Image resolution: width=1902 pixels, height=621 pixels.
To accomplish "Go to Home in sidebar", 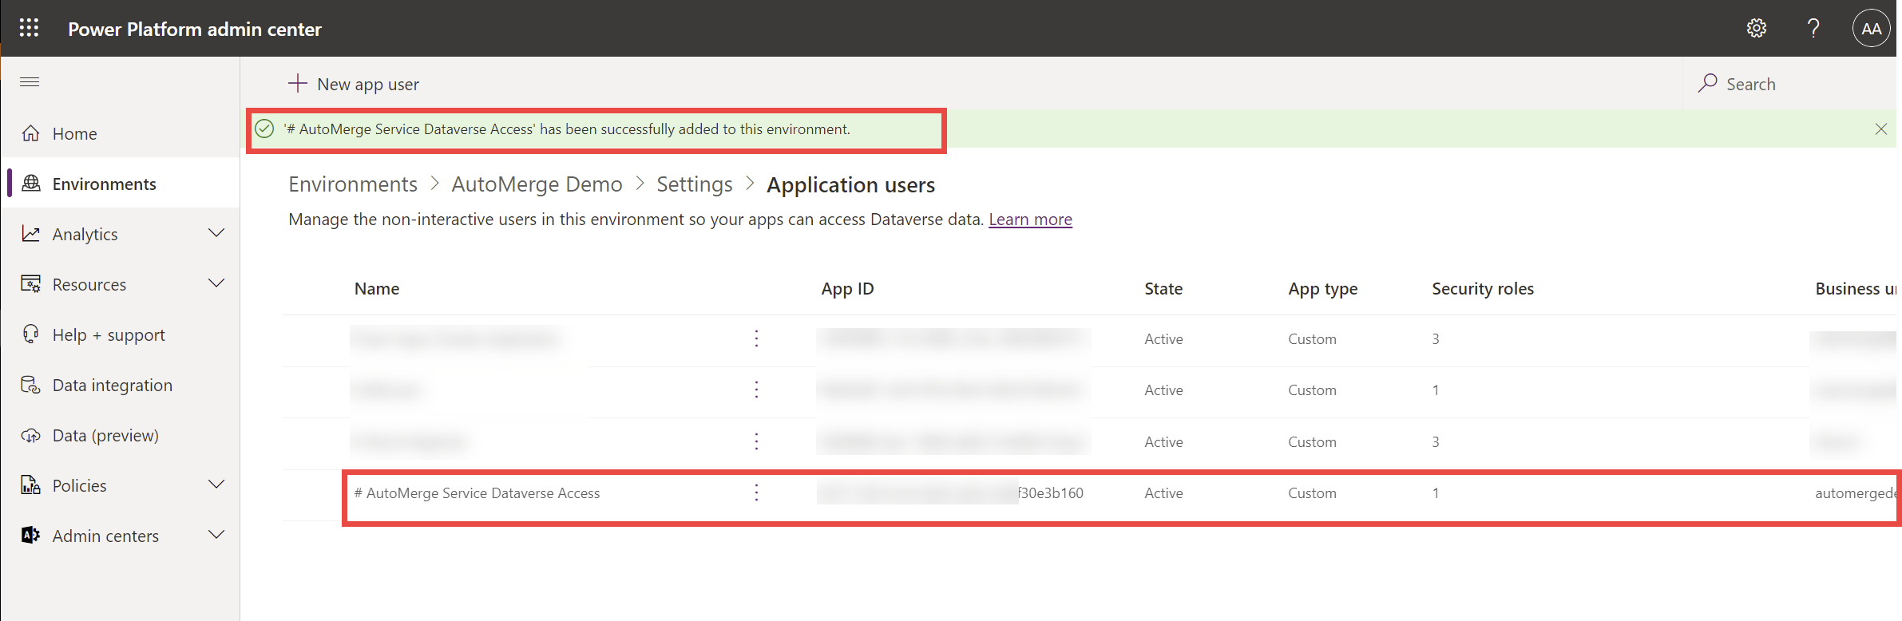I will (x=121, y=133).
